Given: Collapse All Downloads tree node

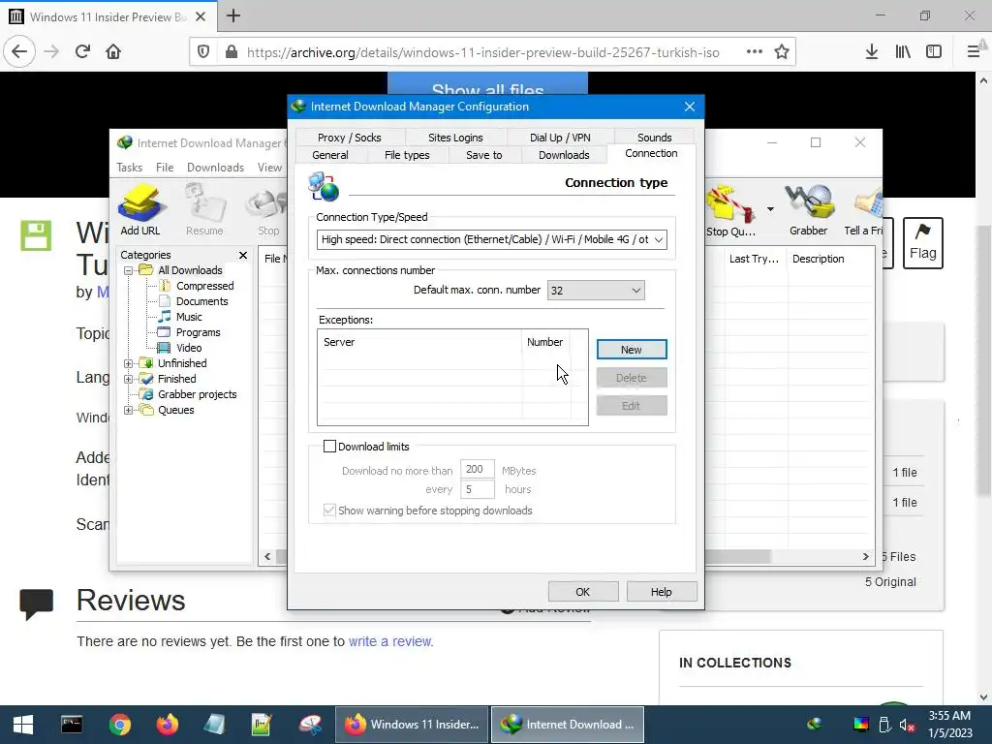Looking at the screenshot, I should tap(129, 271).
